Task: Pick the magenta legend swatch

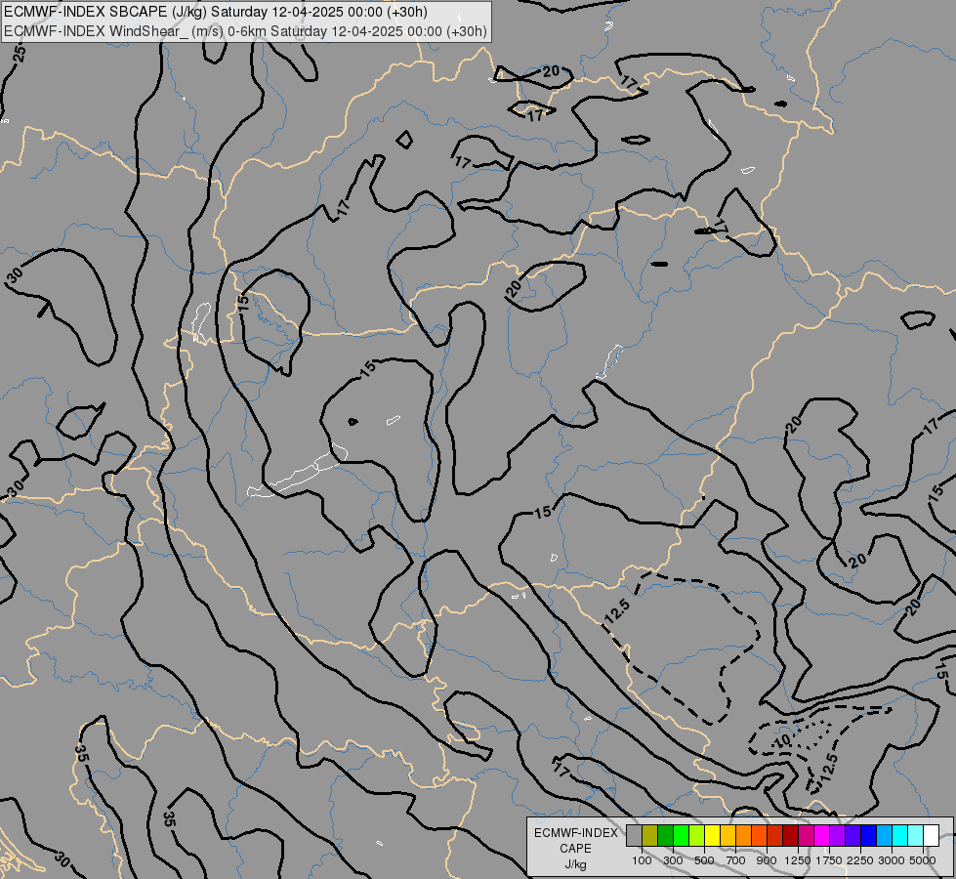Action: (822, 835)
